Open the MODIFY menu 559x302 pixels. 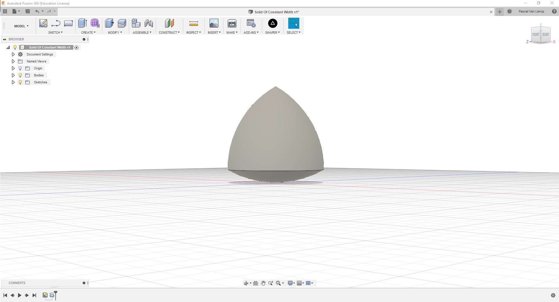[115, 33]
